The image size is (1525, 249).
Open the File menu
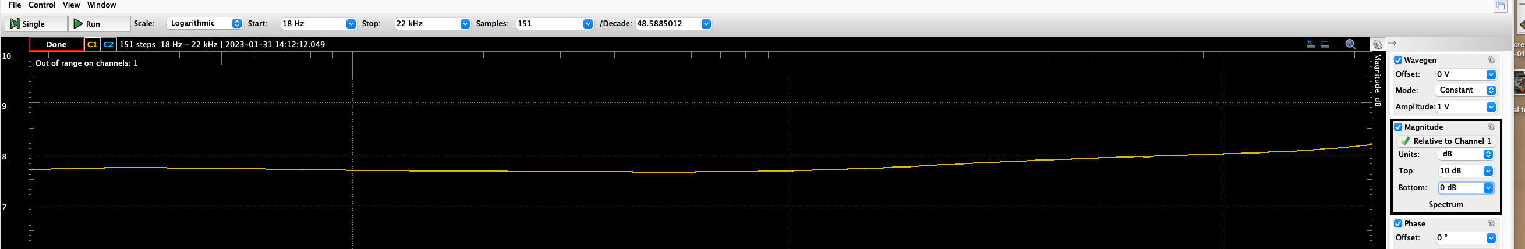pos(15,5)
